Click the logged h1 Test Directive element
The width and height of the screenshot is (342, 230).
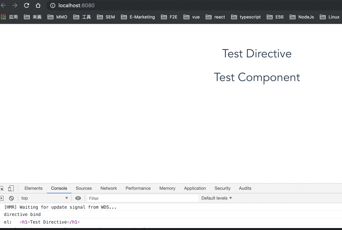tap(50, 222)
